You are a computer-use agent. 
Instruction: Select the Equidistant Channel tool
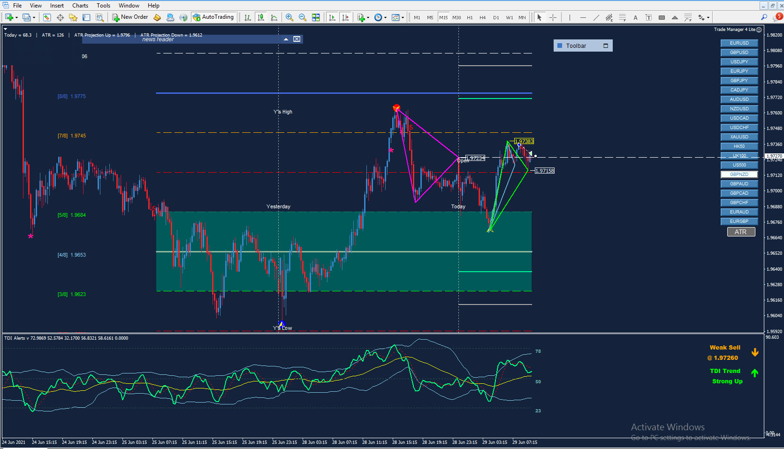609,17
